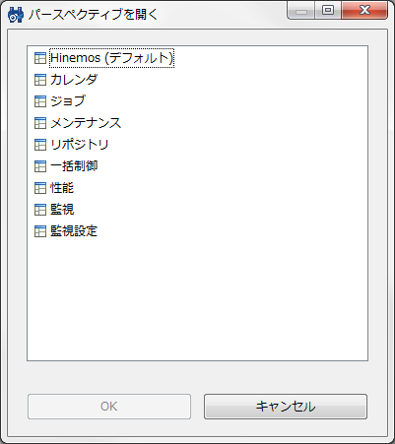Choose カレンダ from the perspective list

click(x=74, y=80)
